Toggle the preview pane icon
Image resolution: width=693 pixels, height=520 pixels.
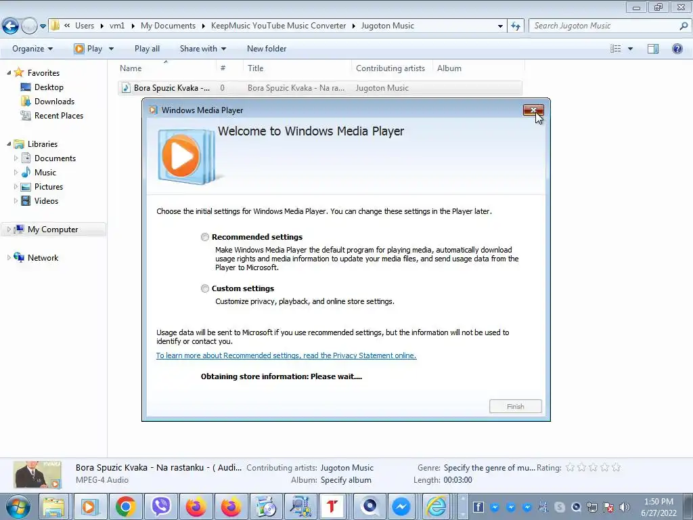coord(653,49)
